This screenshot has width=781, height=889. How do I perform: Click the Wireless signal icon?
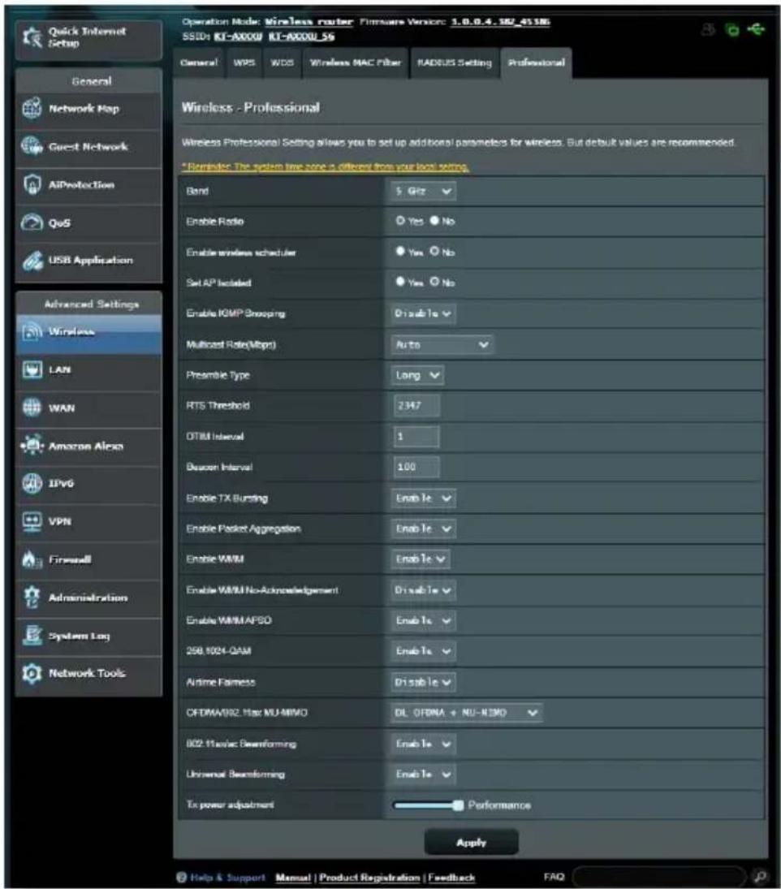32,332
